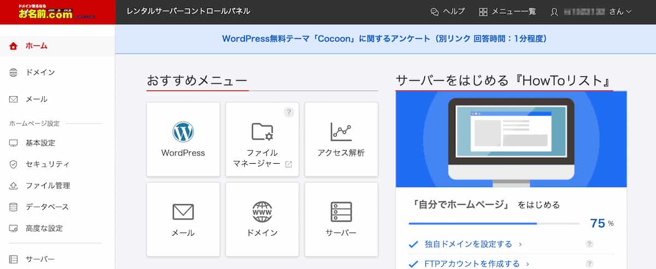Click help icon beside 独自ドメインを設定する
The width and height of the screenshot is (656, 269).
(x=589, y=244)
